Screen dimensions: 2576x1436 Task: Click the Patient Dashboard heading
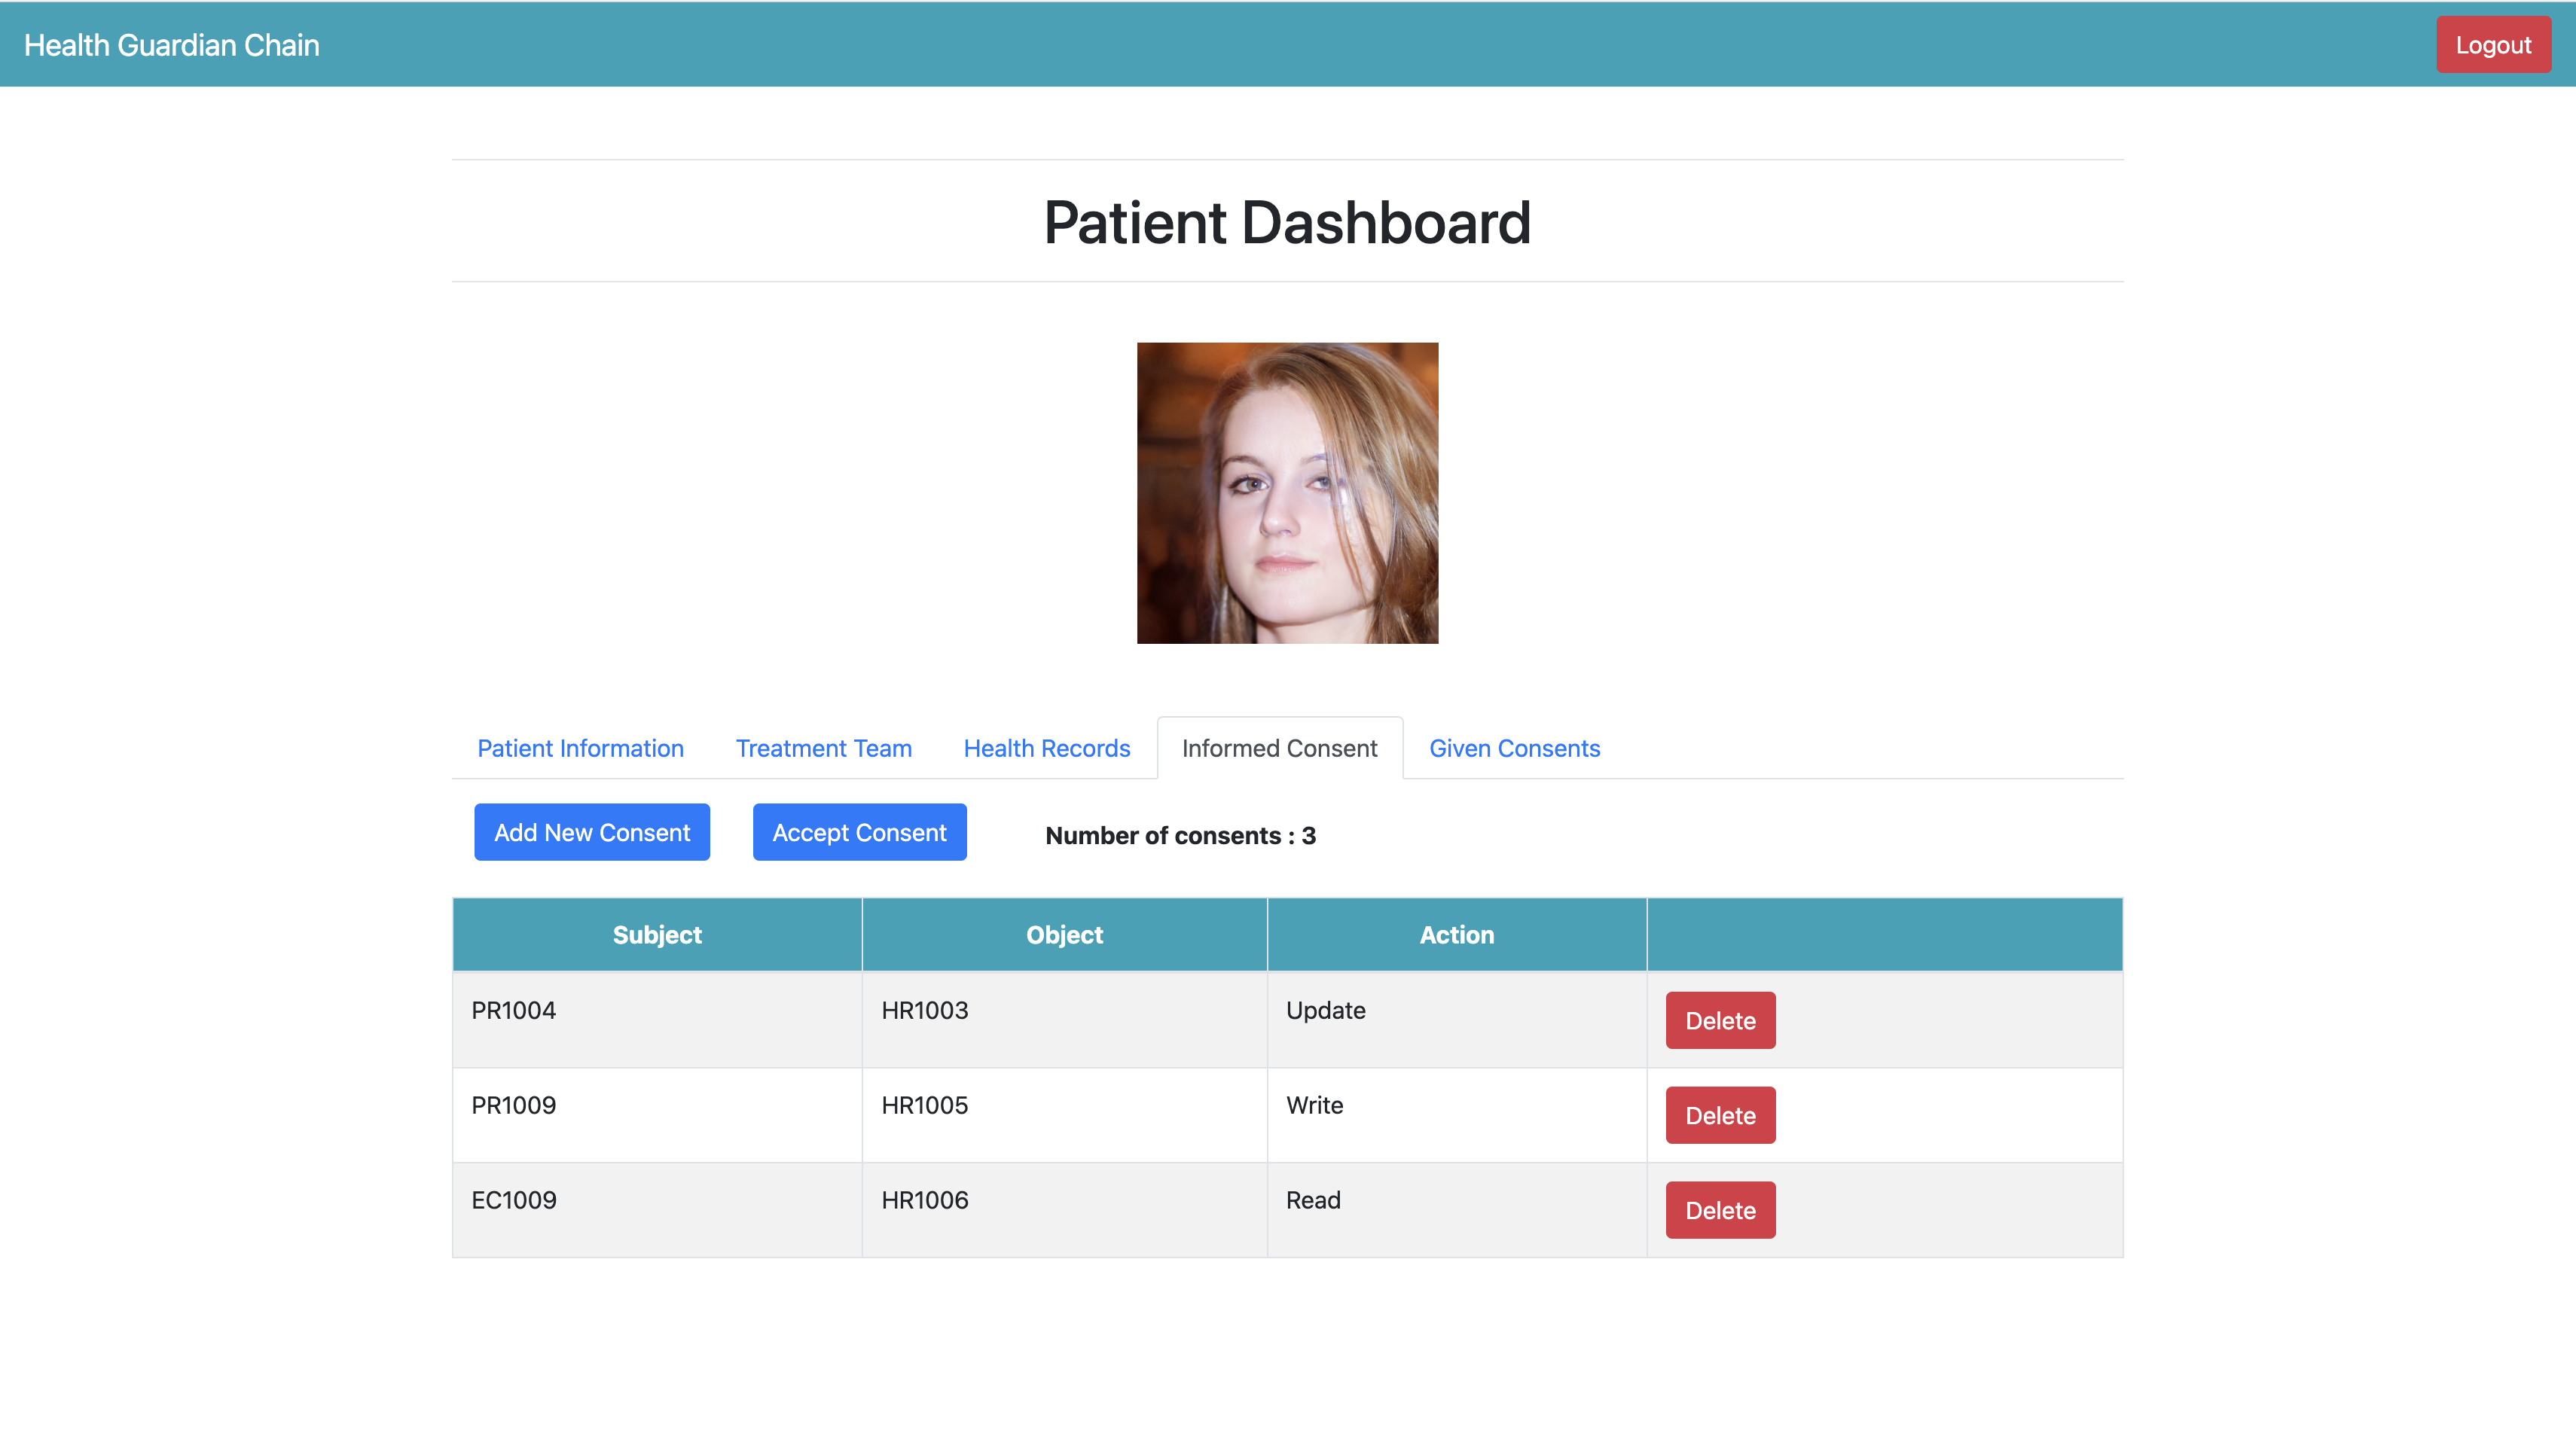[1287, 222]
